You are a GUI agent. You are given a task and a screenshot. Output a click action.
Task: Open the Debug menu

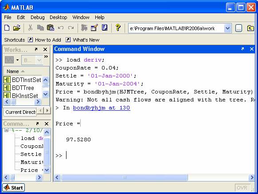click(x=38, y=17)
